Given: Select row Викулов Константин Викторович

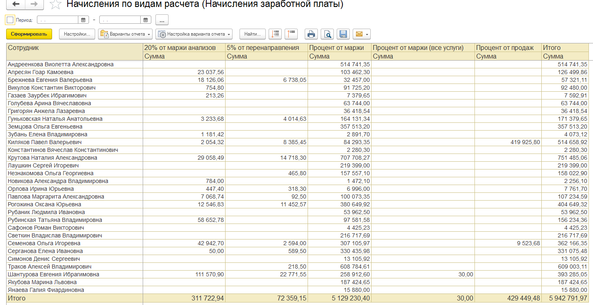Looking at the screenshot, I should coord(298,88).
